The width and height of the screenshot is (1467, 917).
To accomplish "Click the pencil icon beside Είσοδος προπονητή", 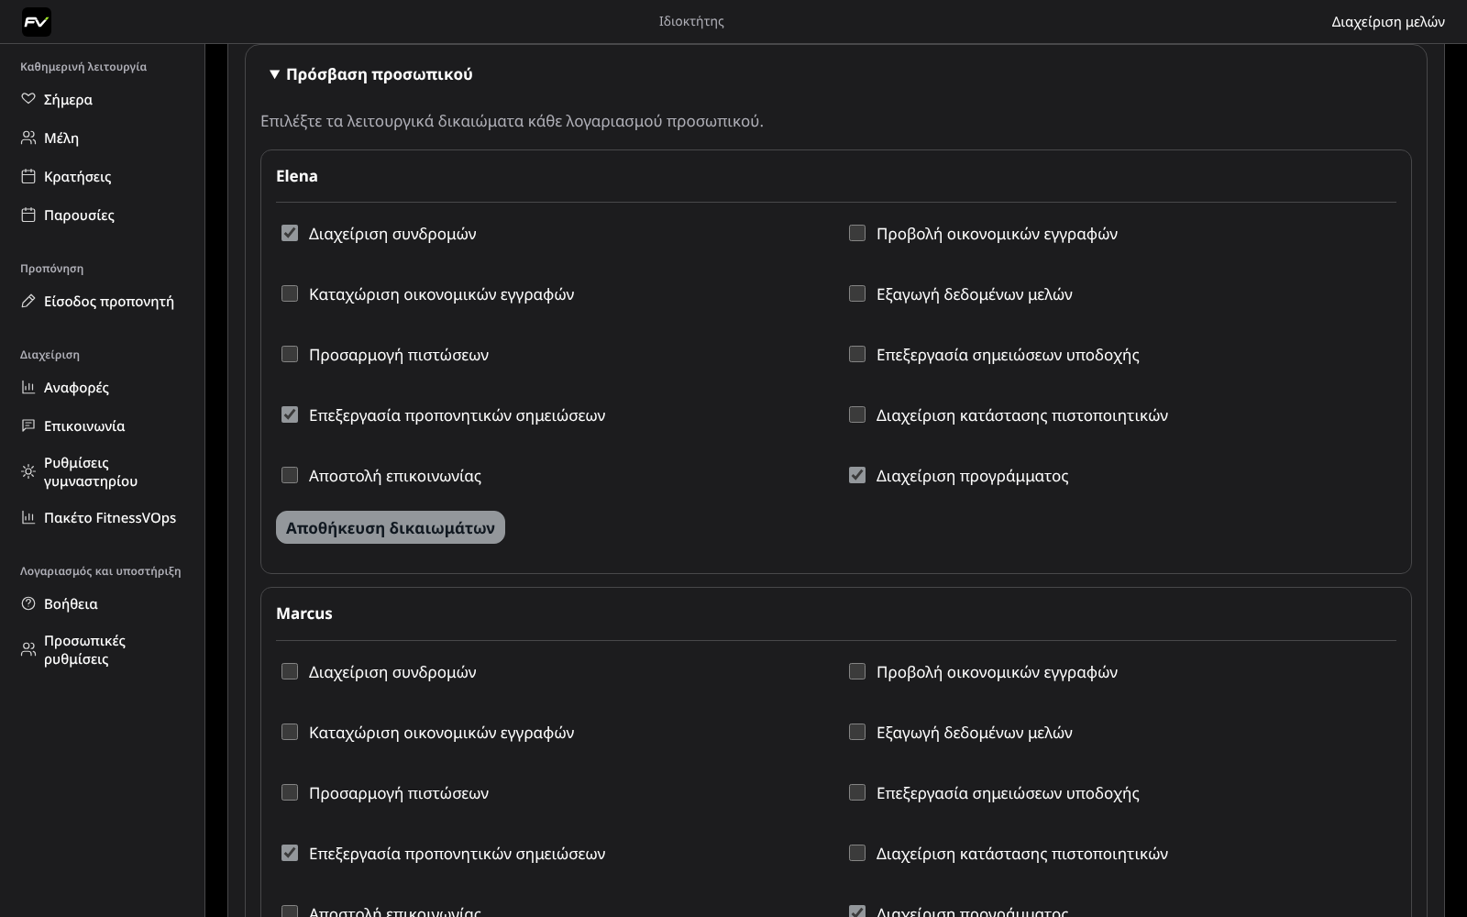I will pos(28,301).
